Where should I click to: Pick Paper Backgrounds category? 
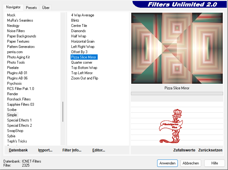[x=22, y=36]
